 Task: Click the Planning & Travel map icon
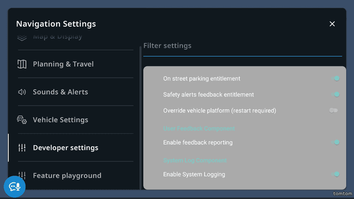pyautogui.click(x=22, y=64)
